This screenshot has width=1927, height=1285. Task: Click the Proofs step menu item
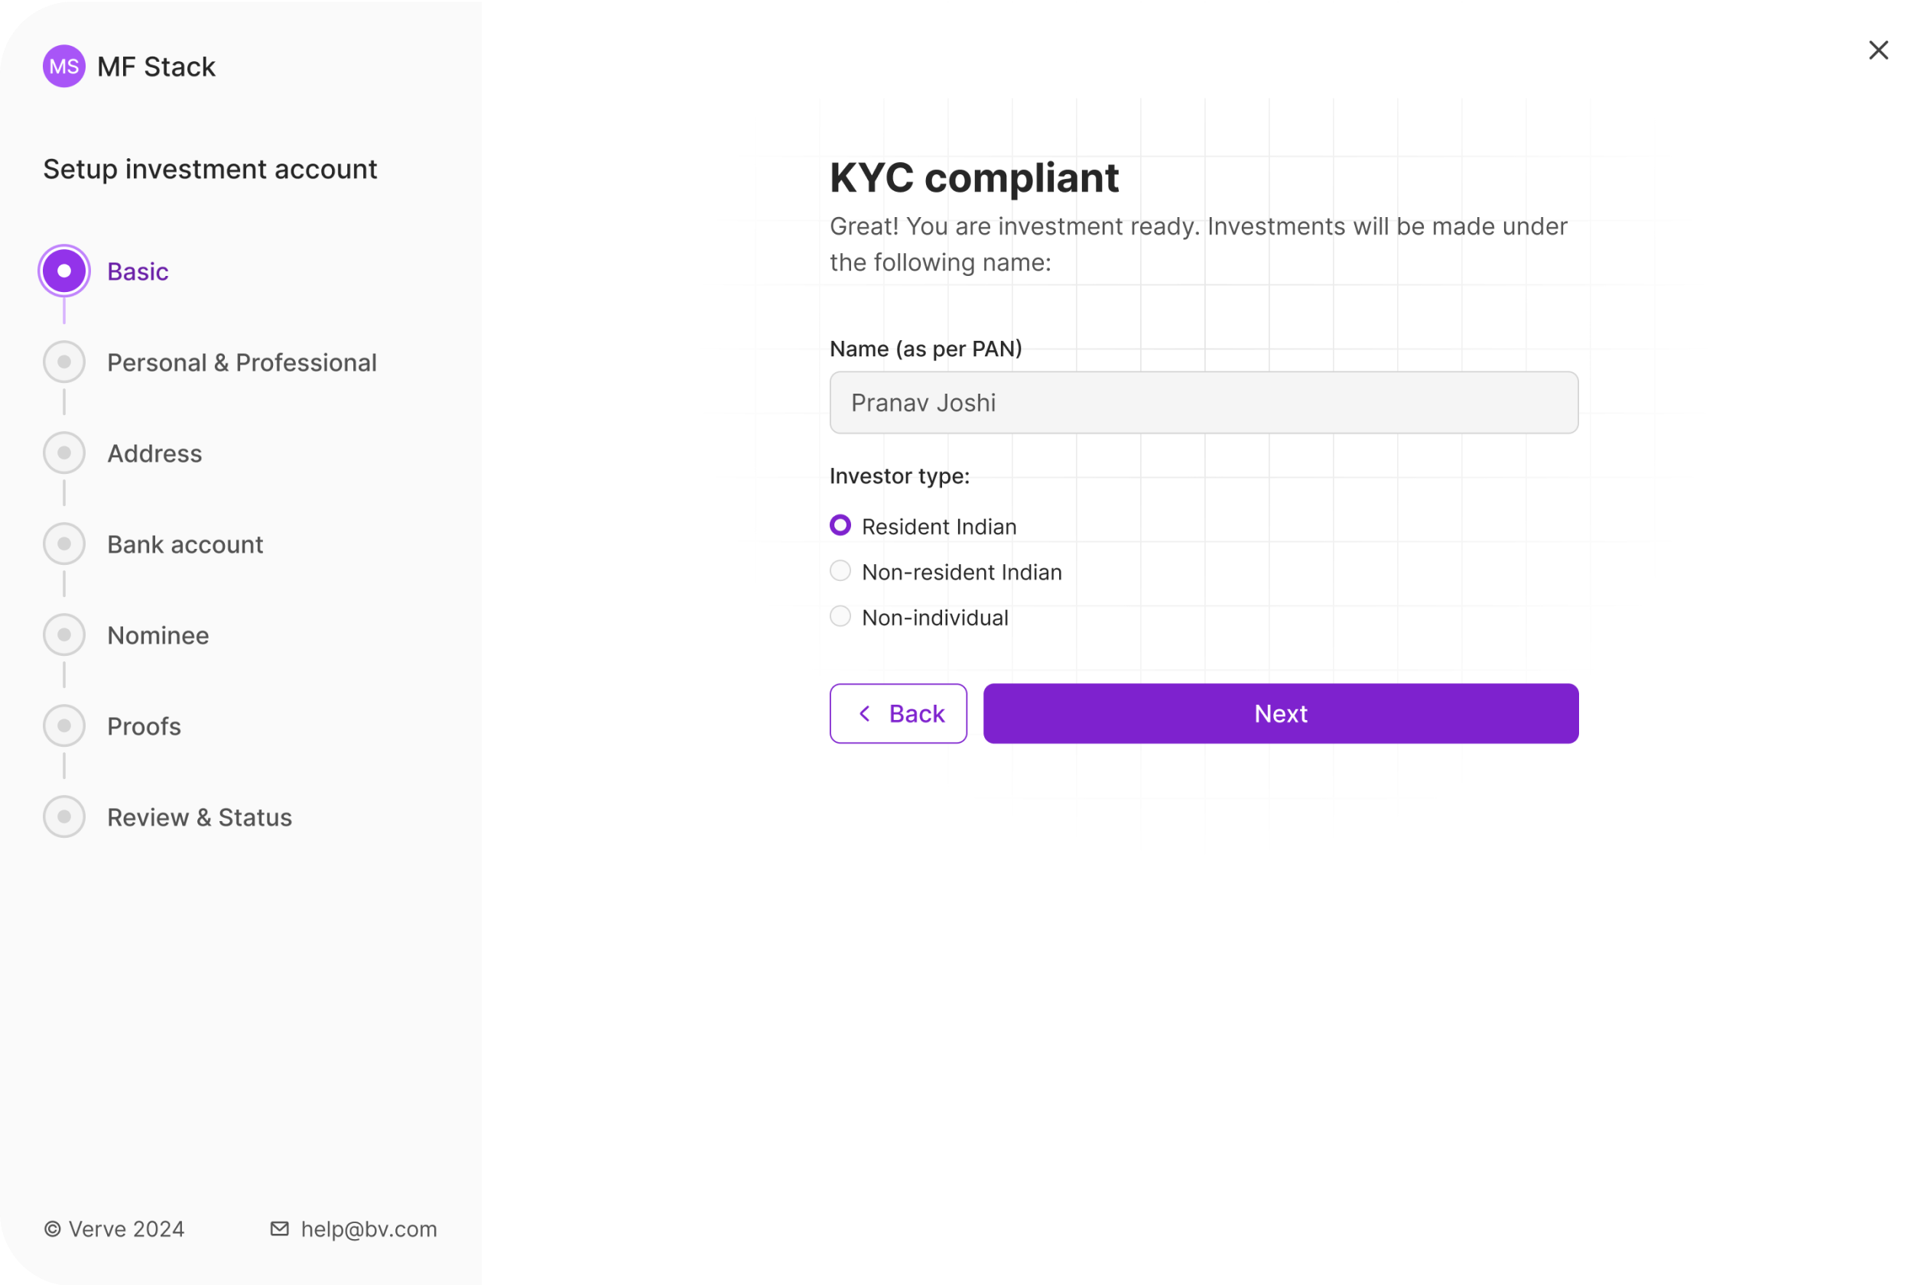tap(144, 725)
